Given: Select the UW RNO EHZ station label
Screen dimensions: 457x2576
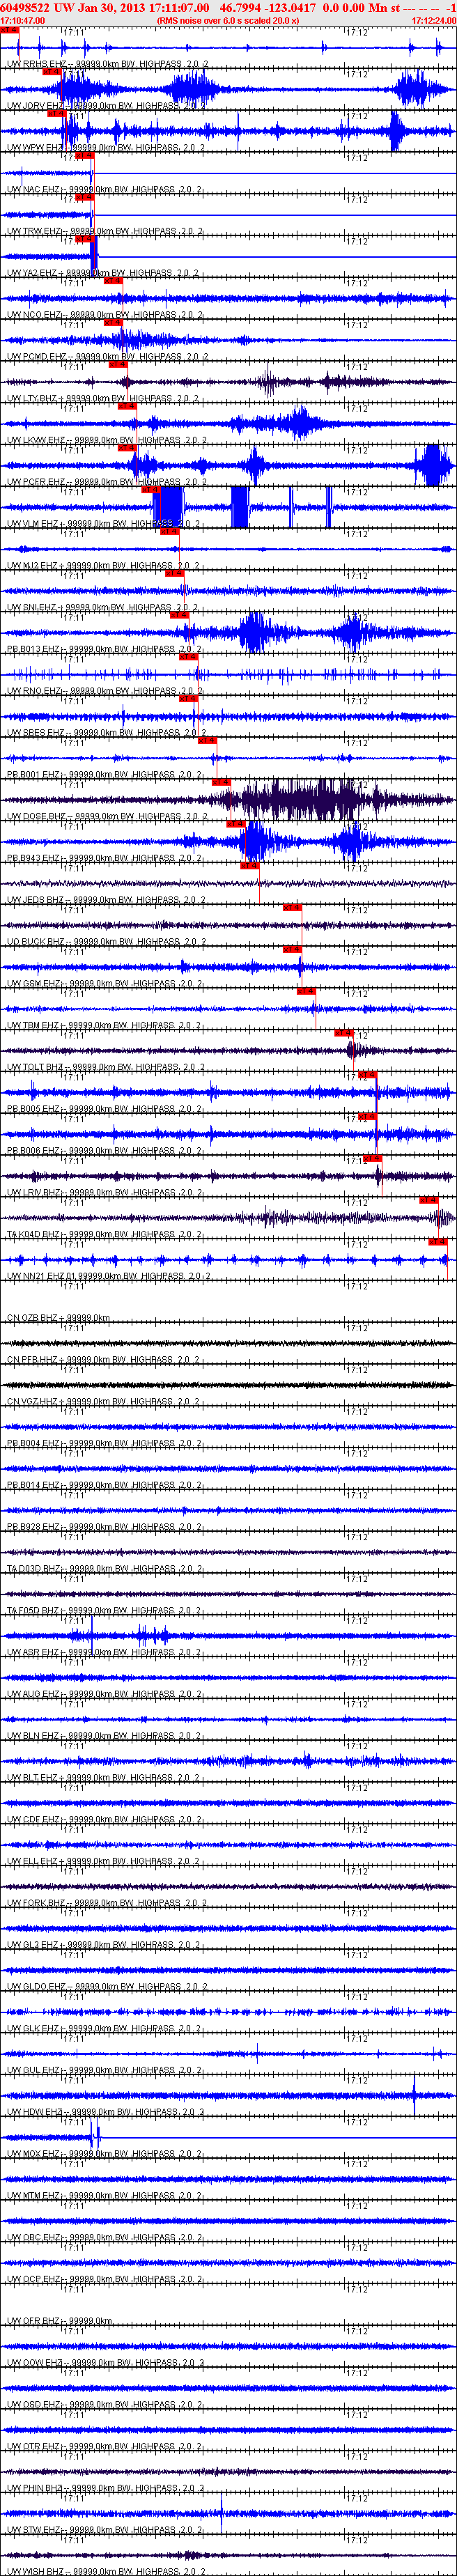Looking at the screenshot, I should point(105,691).
